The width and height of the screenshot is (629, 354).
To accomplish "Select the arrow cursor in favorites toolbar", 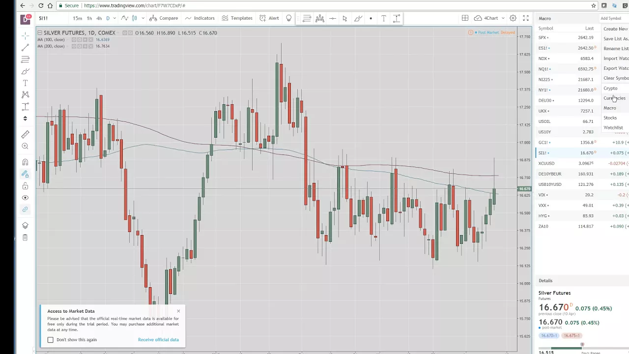I will pyautogui.click(x=345, y=18).
